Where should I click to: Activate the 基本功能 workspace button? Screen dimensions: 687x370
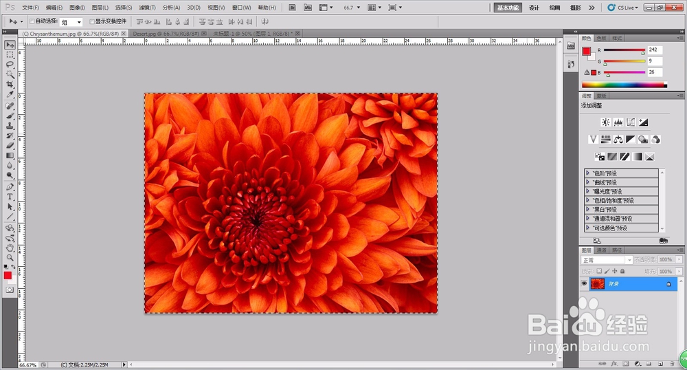[x=508, y=8]
